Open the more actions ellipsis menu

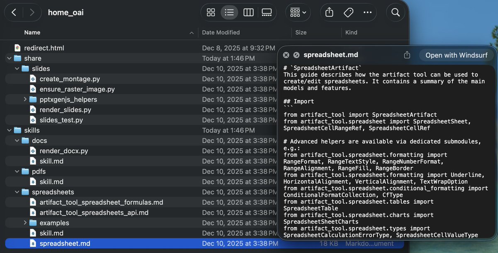point(367,12)
